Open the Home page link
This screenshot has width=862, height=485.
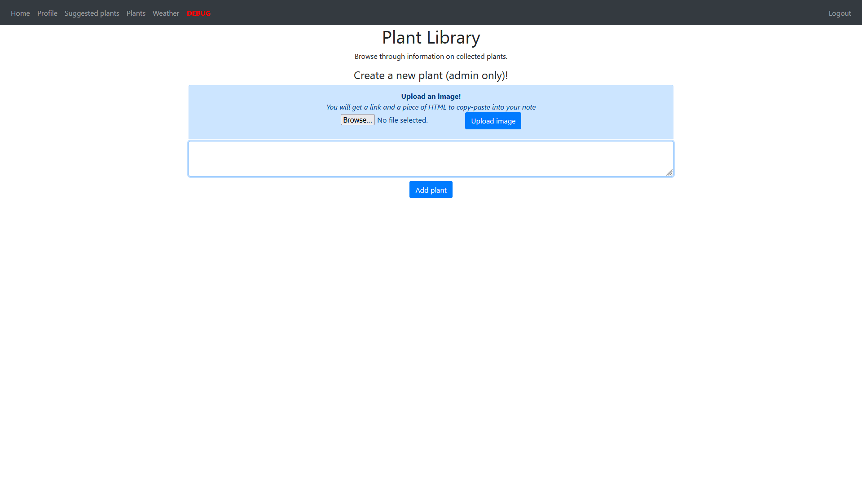20,13
